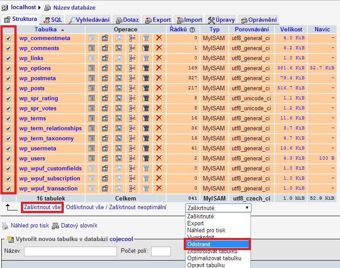Open structure icon for wp_commentmeta
340x268 pixels.
coord(105,38)
